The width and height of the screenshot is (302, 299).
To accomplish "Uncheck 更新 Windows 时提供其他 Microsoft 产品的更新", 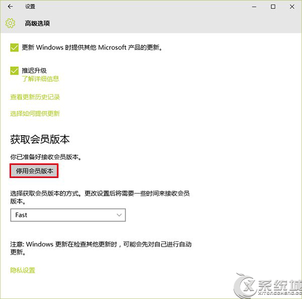I will click(x=15, y=47).
